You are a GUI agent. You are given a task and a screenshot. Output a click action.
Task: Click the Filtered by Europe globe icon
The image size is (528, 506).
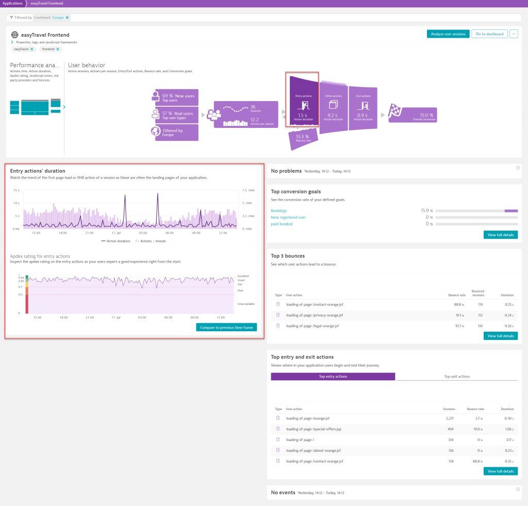point(155,132)
